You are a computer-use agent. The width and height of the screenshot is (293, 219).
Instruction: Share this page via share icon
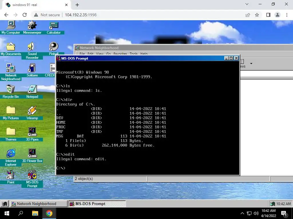248,15
